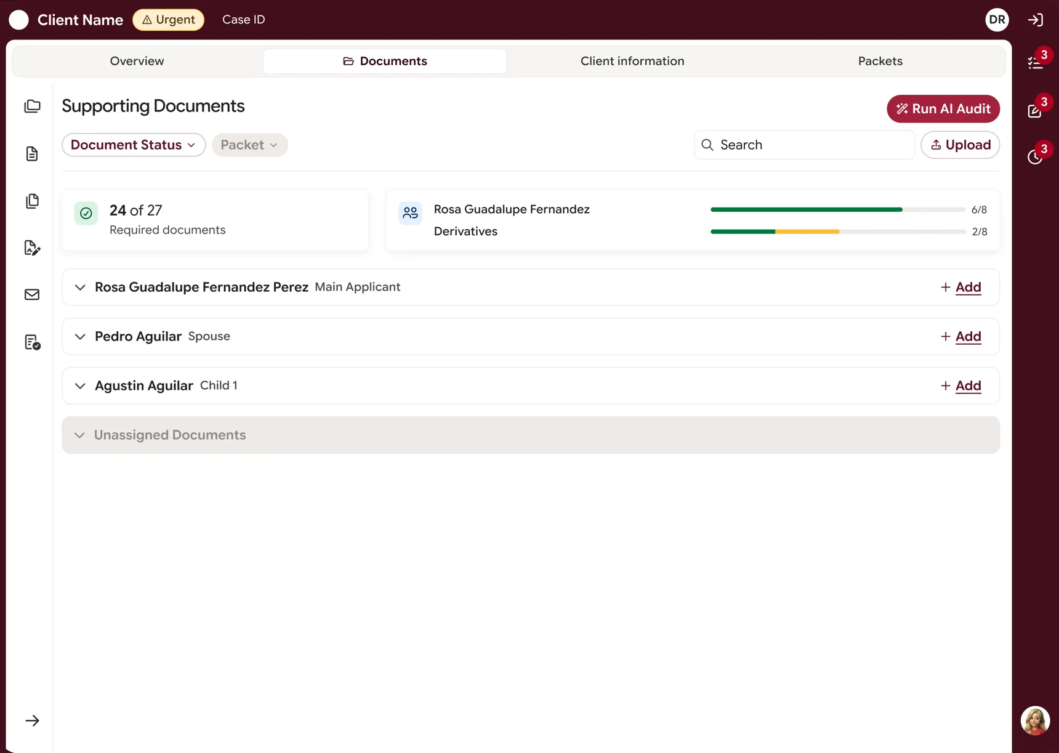Viewport: 1059px width, 753px height.
Task: Open the Packets tab
Action: (880, 61)
